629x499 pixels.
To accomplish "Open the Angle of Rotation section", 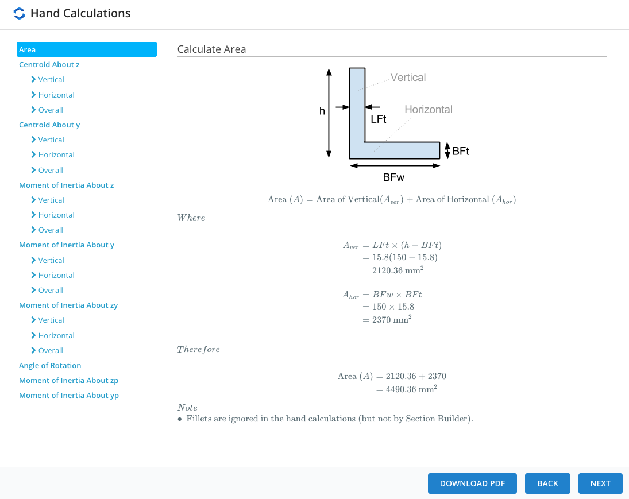I will tap(50, 365).
